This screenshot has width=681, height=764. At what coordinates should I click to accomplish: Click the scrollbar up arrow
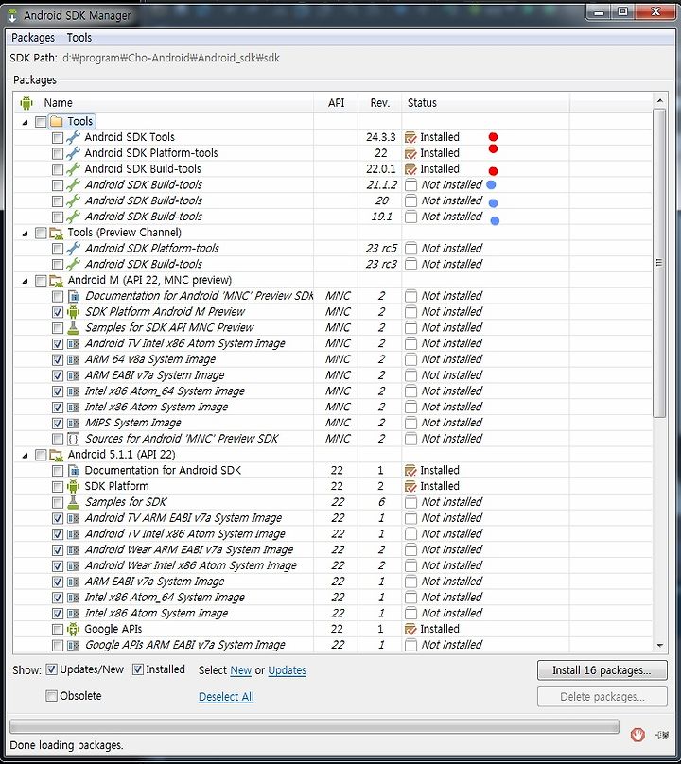coord(659,101)
